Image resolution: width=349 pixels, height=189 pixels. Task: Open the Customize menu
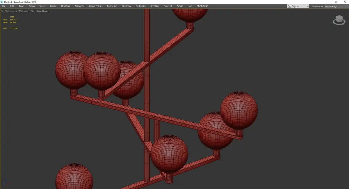coord(141,6)
